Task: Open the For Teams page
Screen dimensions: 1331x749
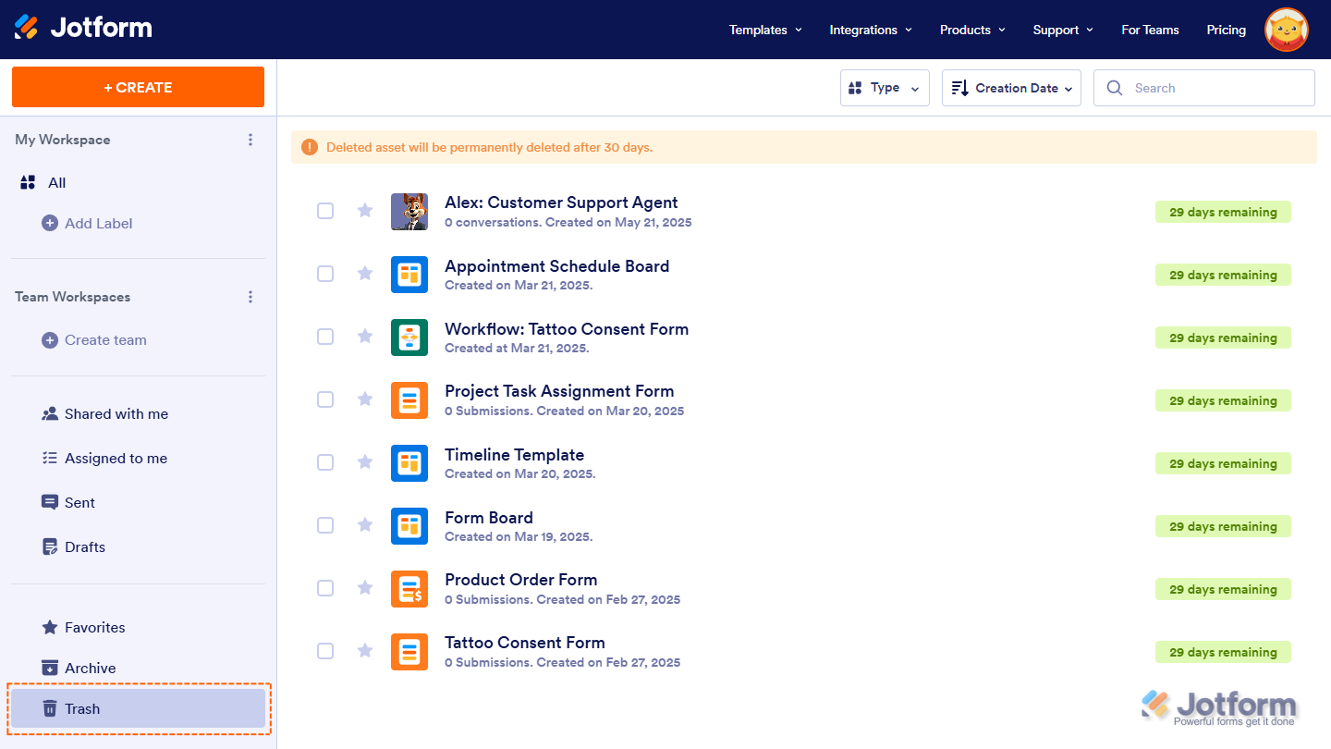Action: click(x=1150, y=30)
